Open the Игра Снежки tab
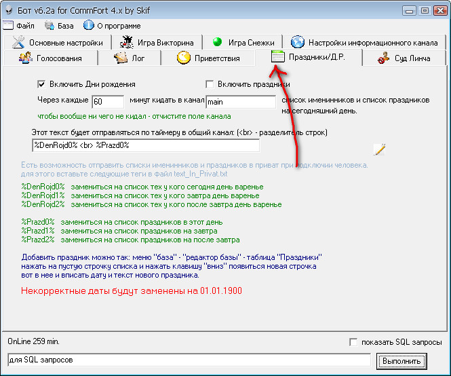451x376 pixels. [244, 42]
